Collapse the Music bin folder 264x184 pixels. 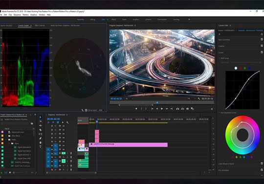[9, 144]
